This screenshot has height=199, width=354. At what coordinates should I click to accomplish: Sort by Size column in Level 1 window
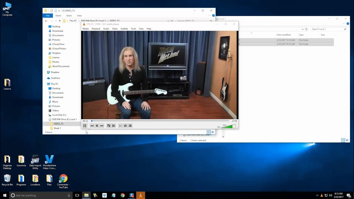point(323,35)
